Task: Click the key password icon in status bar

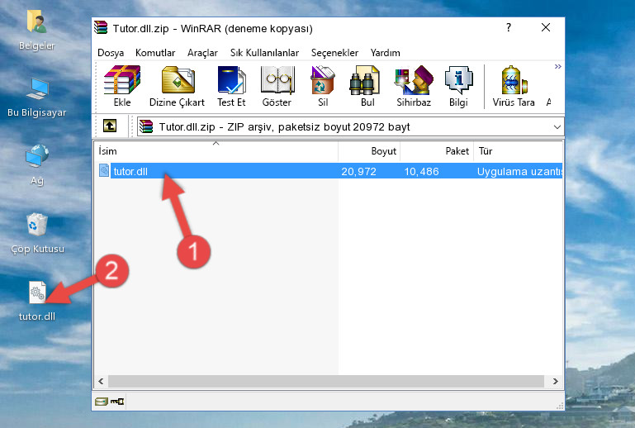Action: click(117, 402)
